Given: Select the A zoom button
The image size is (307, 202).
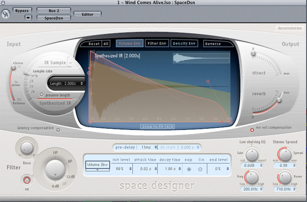Looking at the screenshot, I should pyautogui.click(x=168, y=127).
